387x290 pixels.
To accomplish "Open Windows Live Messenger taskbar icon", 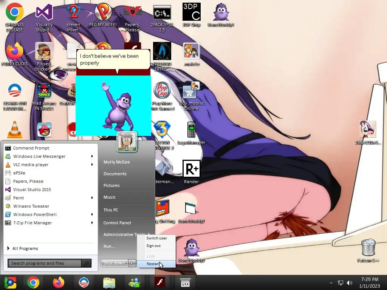I will click(135, 282).
